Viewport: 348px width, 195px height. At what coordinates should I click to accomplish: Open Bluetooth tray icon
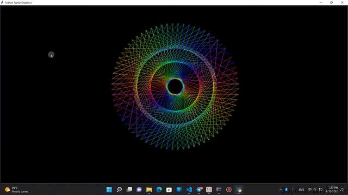click(x=287, y=190)
